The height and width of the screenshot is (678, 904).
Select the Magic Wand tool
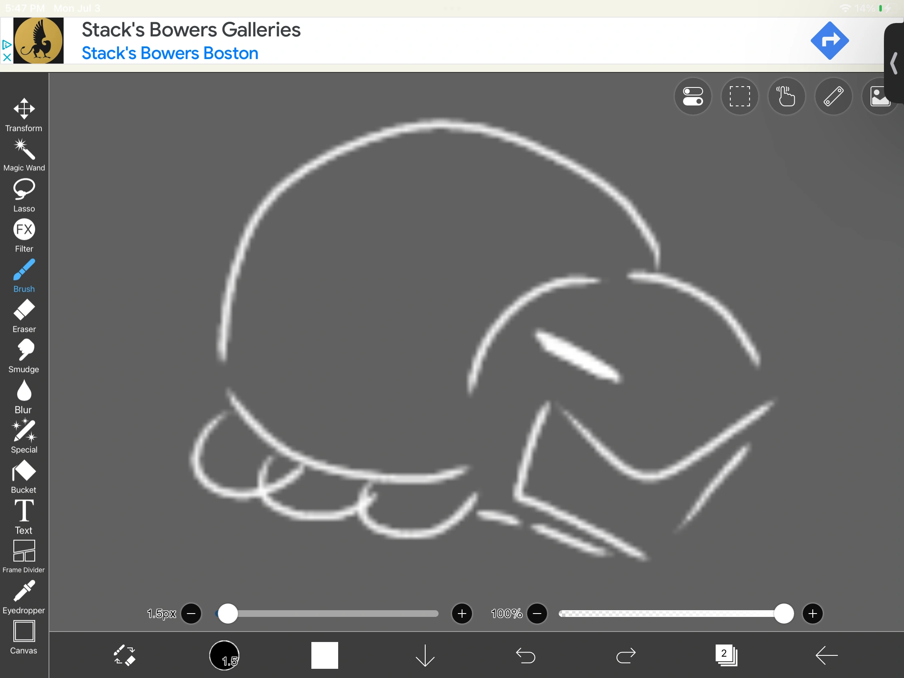pos(24,155)
